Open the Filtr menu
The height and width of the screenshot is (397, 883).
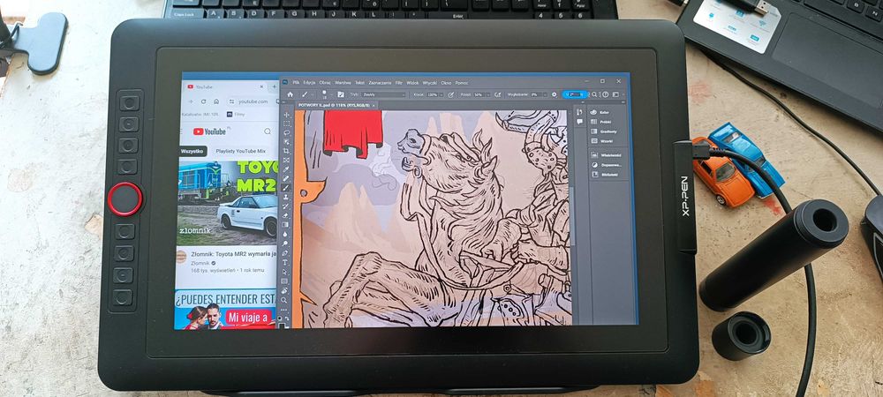coord(399,83)
